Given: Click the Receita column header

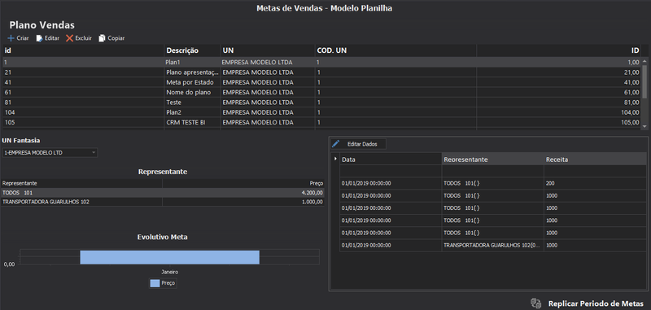Looking at the screenshot, I should 595,159.
